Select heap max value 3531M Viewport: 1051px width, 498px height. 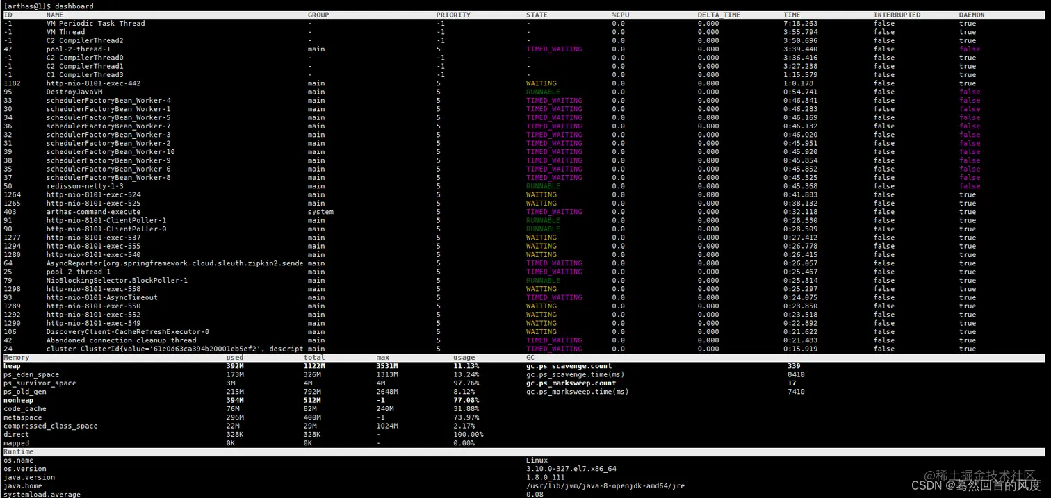[387, 366]
